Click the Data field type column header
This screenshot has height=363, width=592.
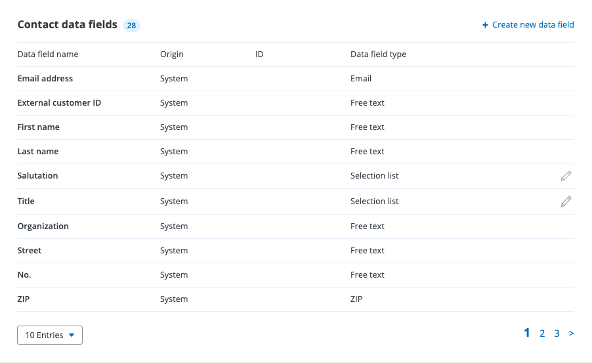[378, 54]
